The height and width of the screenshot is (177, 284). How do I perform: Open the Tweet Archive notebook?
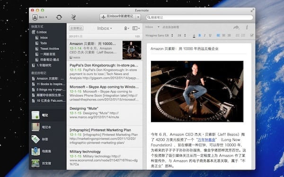(48, 49)
